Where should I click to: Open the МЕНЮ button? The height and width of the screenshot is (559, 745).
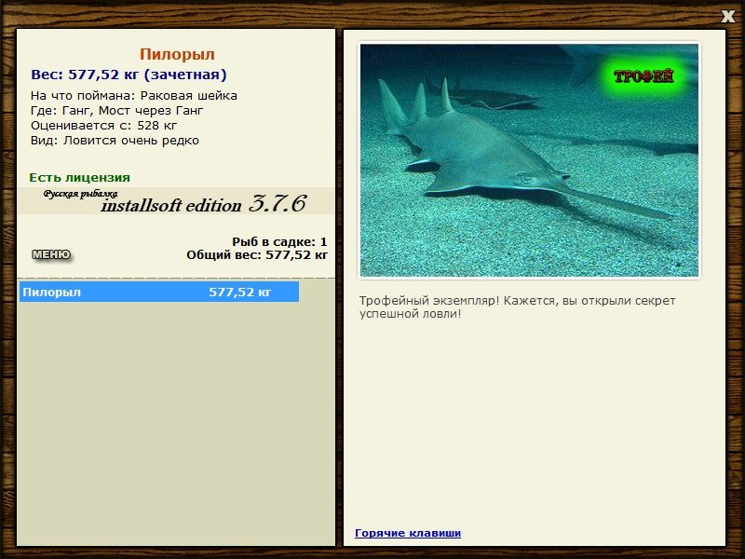tap(51, 254)
